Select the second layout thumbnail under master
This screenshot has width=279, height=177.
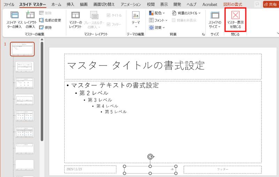[24, 83]
